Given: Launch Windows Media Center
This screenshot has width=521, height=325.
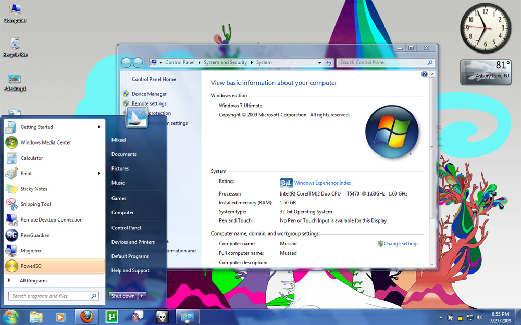Looking at the screenshot, I should (55, 142).
